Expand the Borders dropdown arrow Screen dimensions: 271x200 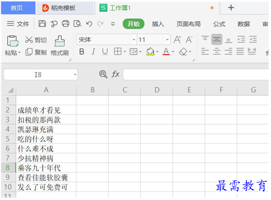(x=125, y=52)
